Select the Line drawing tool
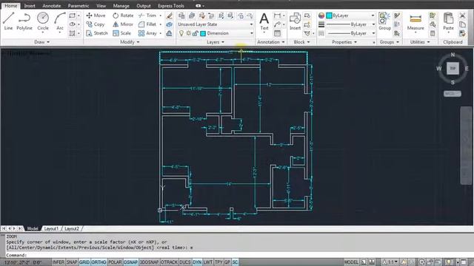The image size is (474, 266). [8, 21]
